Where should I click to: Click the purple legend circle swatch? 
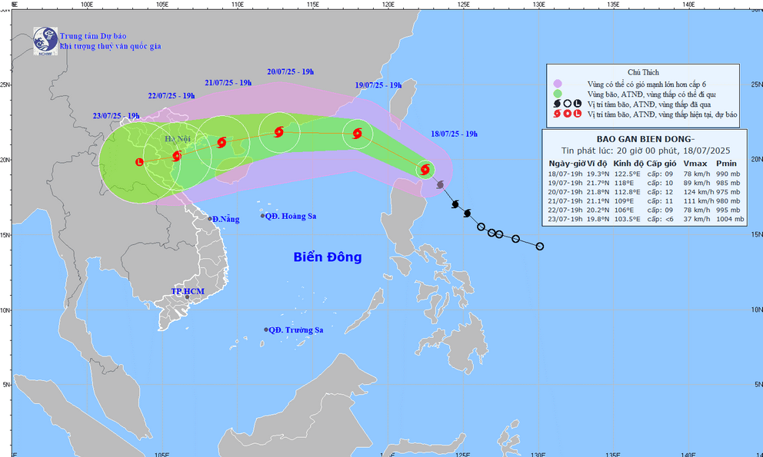(557, 84)
